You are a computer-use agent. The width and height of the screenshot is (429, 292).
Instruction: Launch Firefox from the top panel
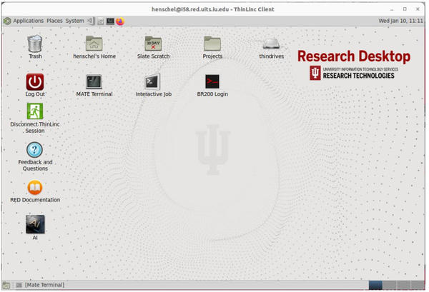click(x=120, y=21)
